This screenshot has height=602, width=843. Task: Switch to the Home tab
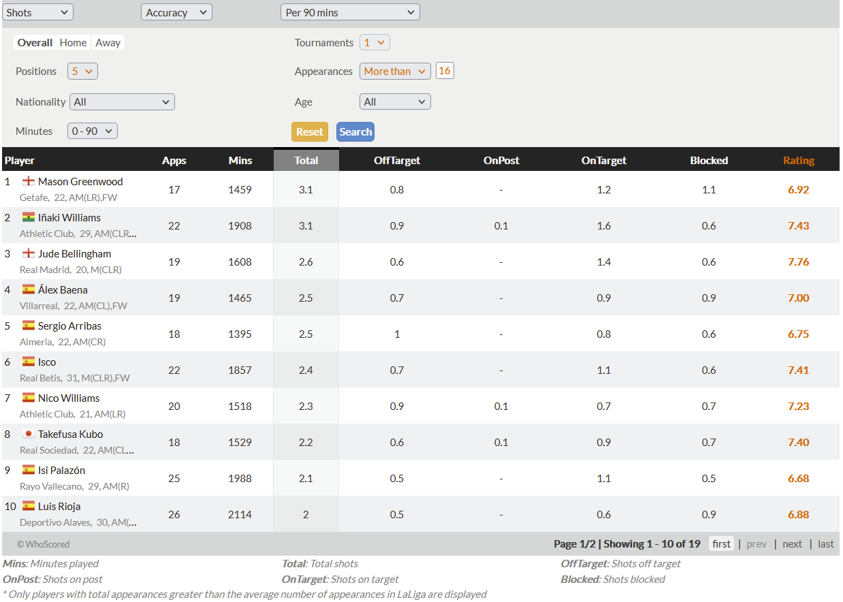click(x=73, y=42)
